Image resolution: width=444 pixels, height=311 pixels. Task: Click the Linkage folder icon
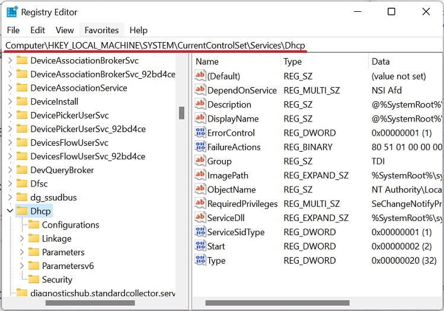coord(34,238)
